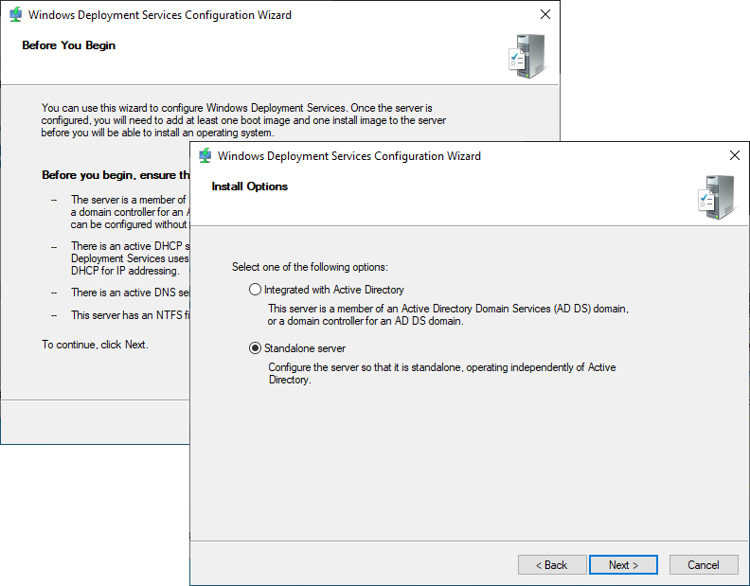Click 'There is an active DHCP' bullet text

coord(130,258)
